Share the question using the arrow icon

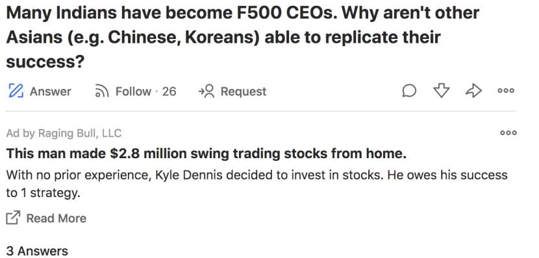coord(473,91)
